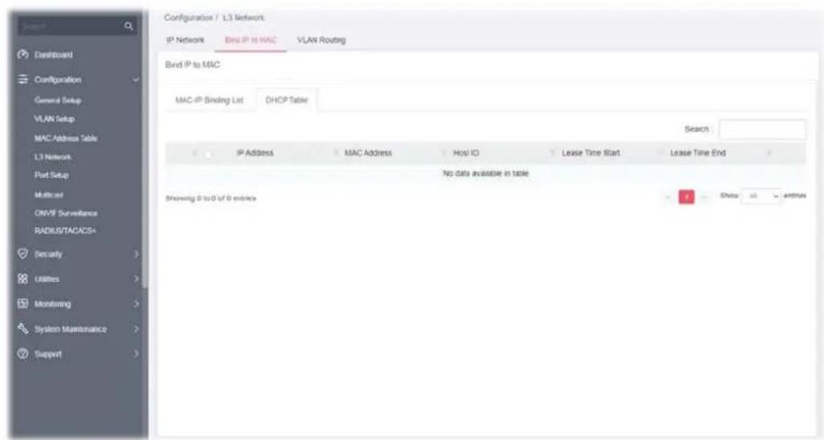The image size is (824, 440).
Task: Click 'No data available in table' text
Action: coord(486,173)
